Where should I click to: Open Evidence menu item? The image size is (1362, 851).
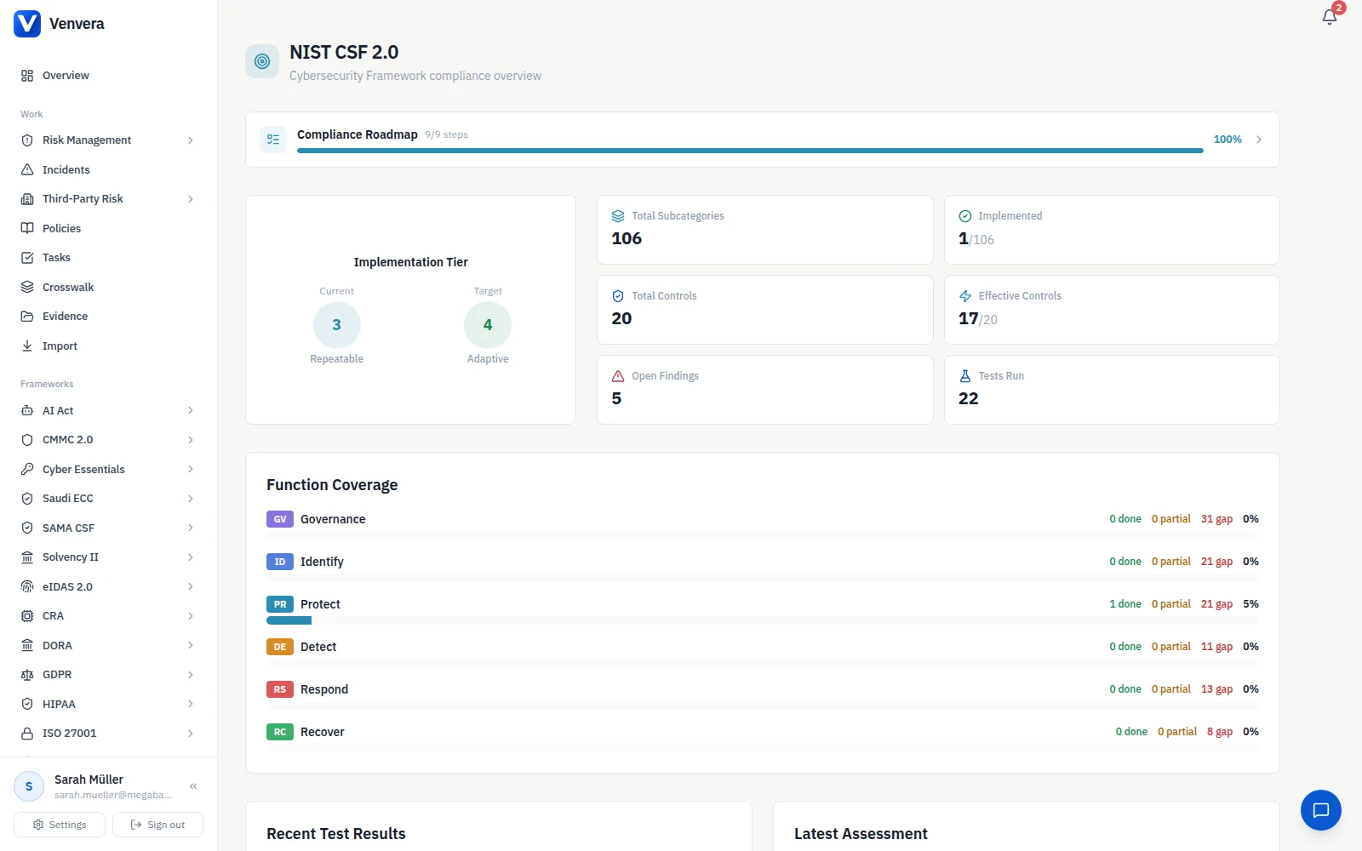point(108,317)
